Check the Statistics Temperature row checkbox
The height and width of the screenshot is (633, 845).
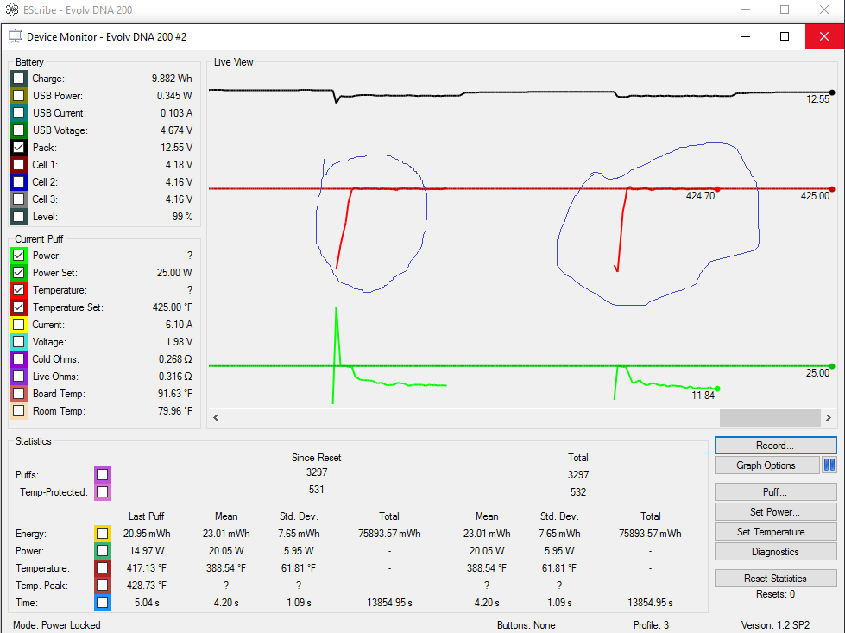(x=103, y=567)
